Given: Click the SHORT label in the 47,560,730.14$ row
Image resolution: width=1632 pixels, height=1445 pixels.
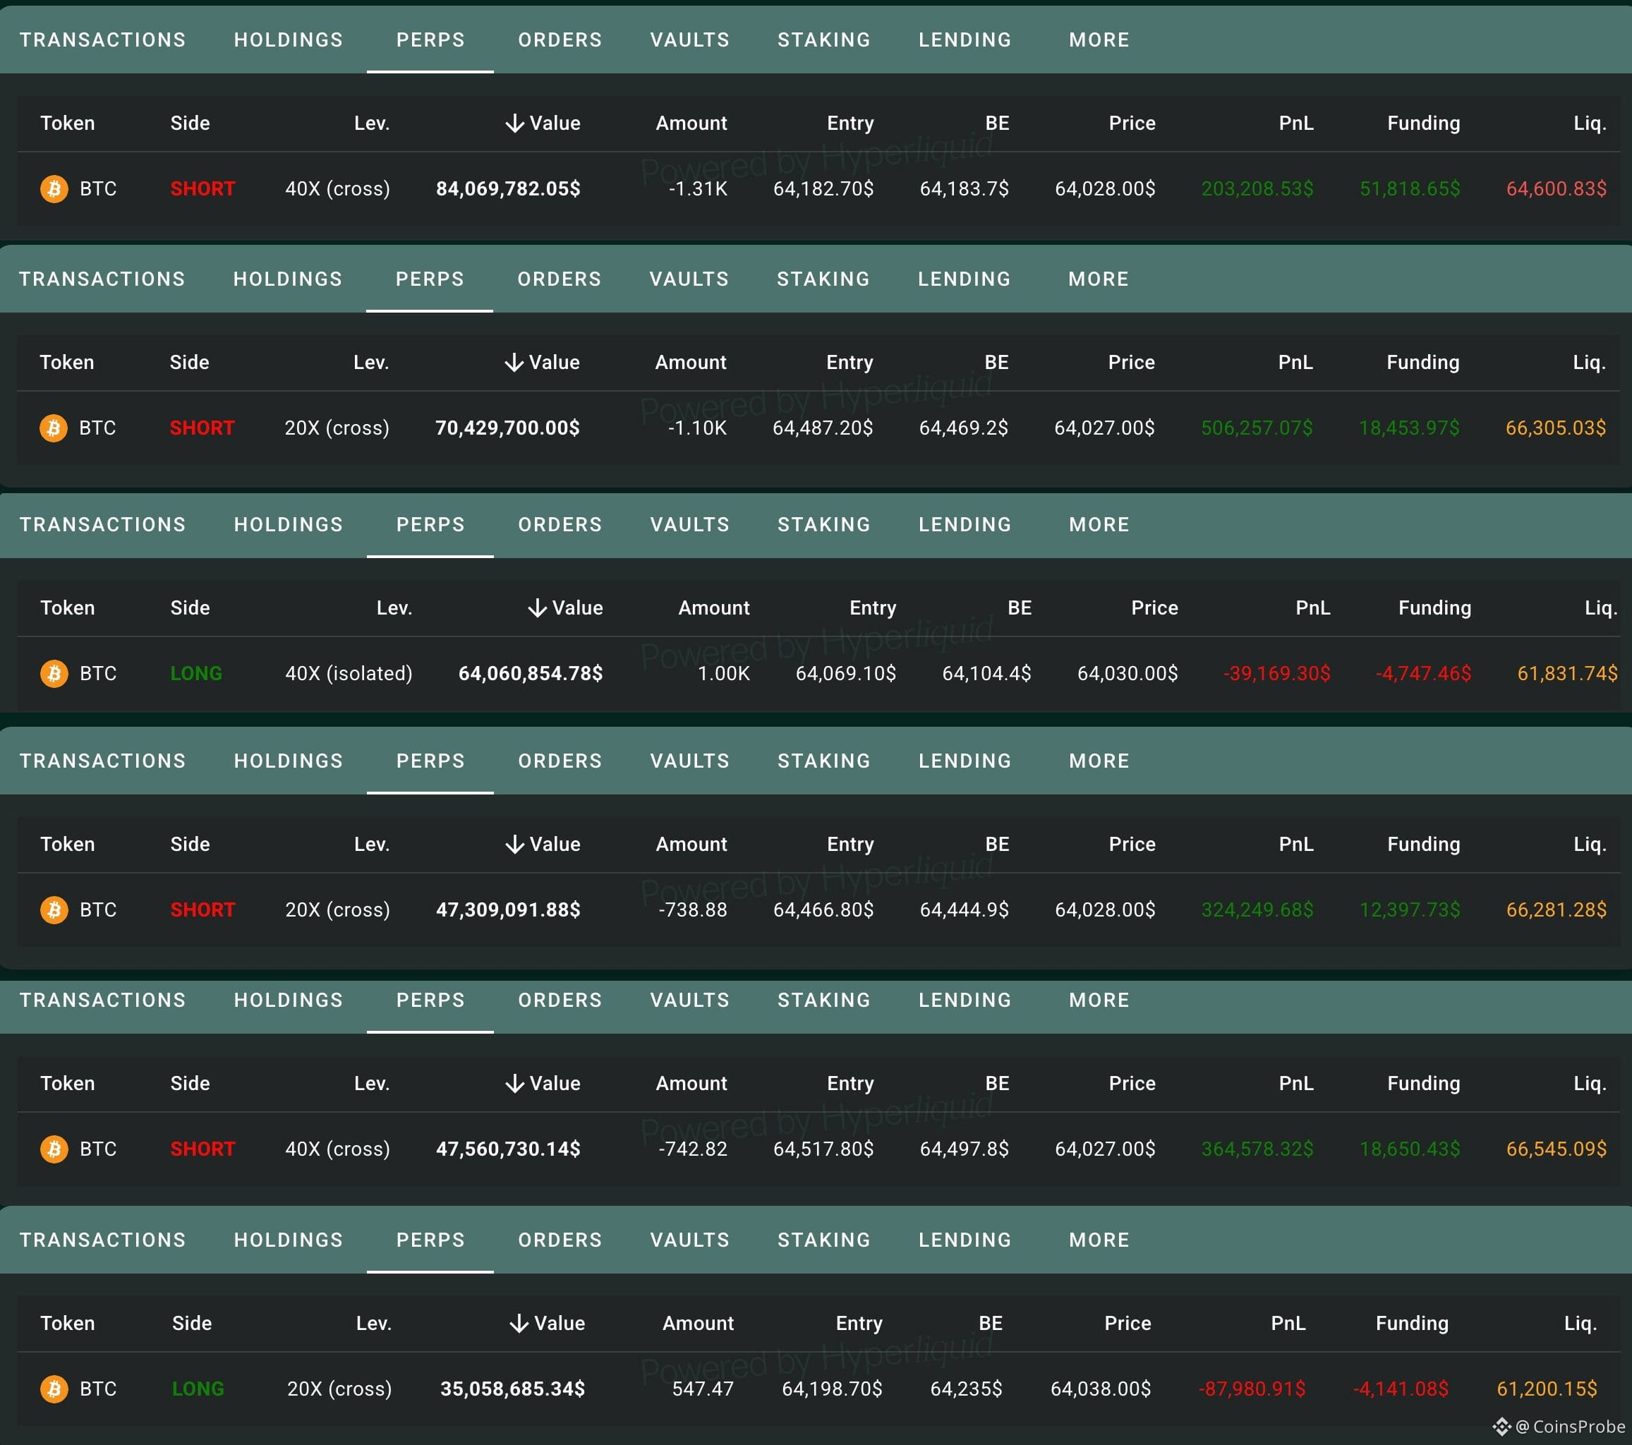Looking at the screenshot, I should 203,1149.
